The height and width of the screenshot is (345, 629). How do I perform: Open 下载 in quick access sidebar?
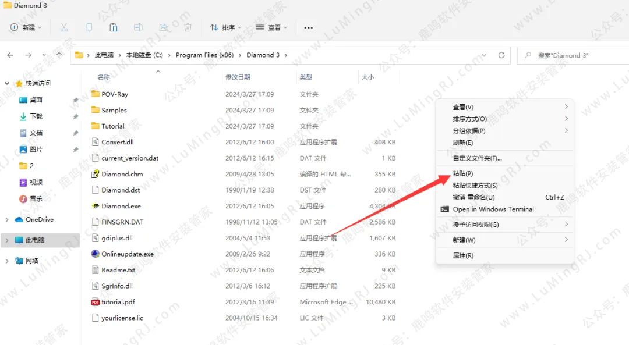tap(36, 116)
